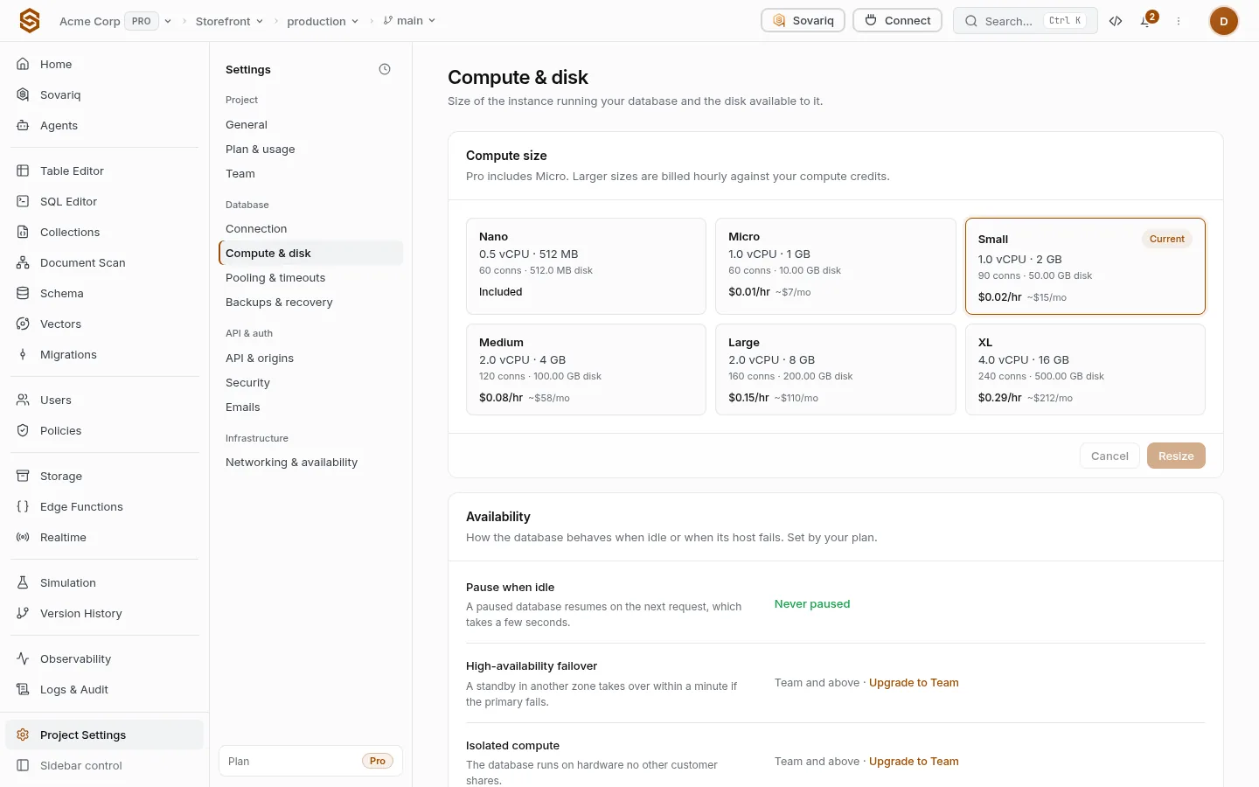
Task: Go to Home in sidebar
Action: pyautogui.click(x=105, y=64)
